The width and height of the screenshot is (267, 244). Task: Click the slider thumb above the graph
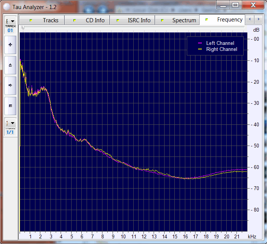click(23, 28)
